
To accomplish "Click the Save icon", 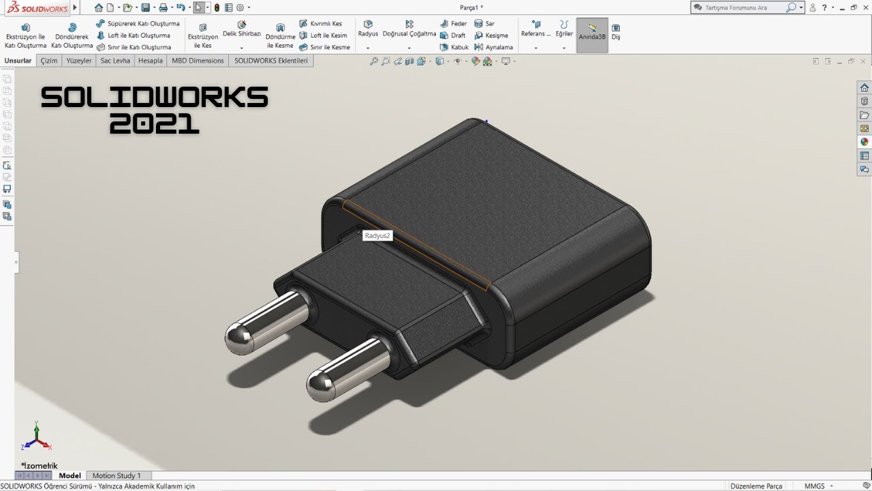I will coord(145,8).
